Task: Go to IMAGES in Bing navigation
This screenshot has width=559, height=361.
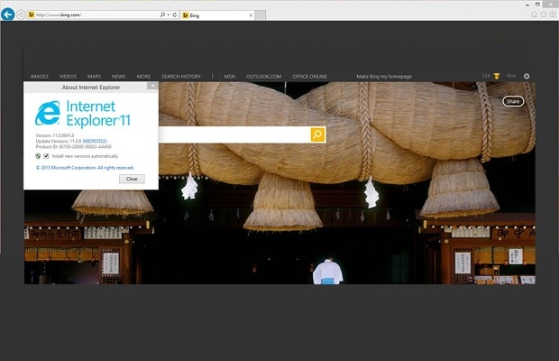Action: (x=40, y=77)
